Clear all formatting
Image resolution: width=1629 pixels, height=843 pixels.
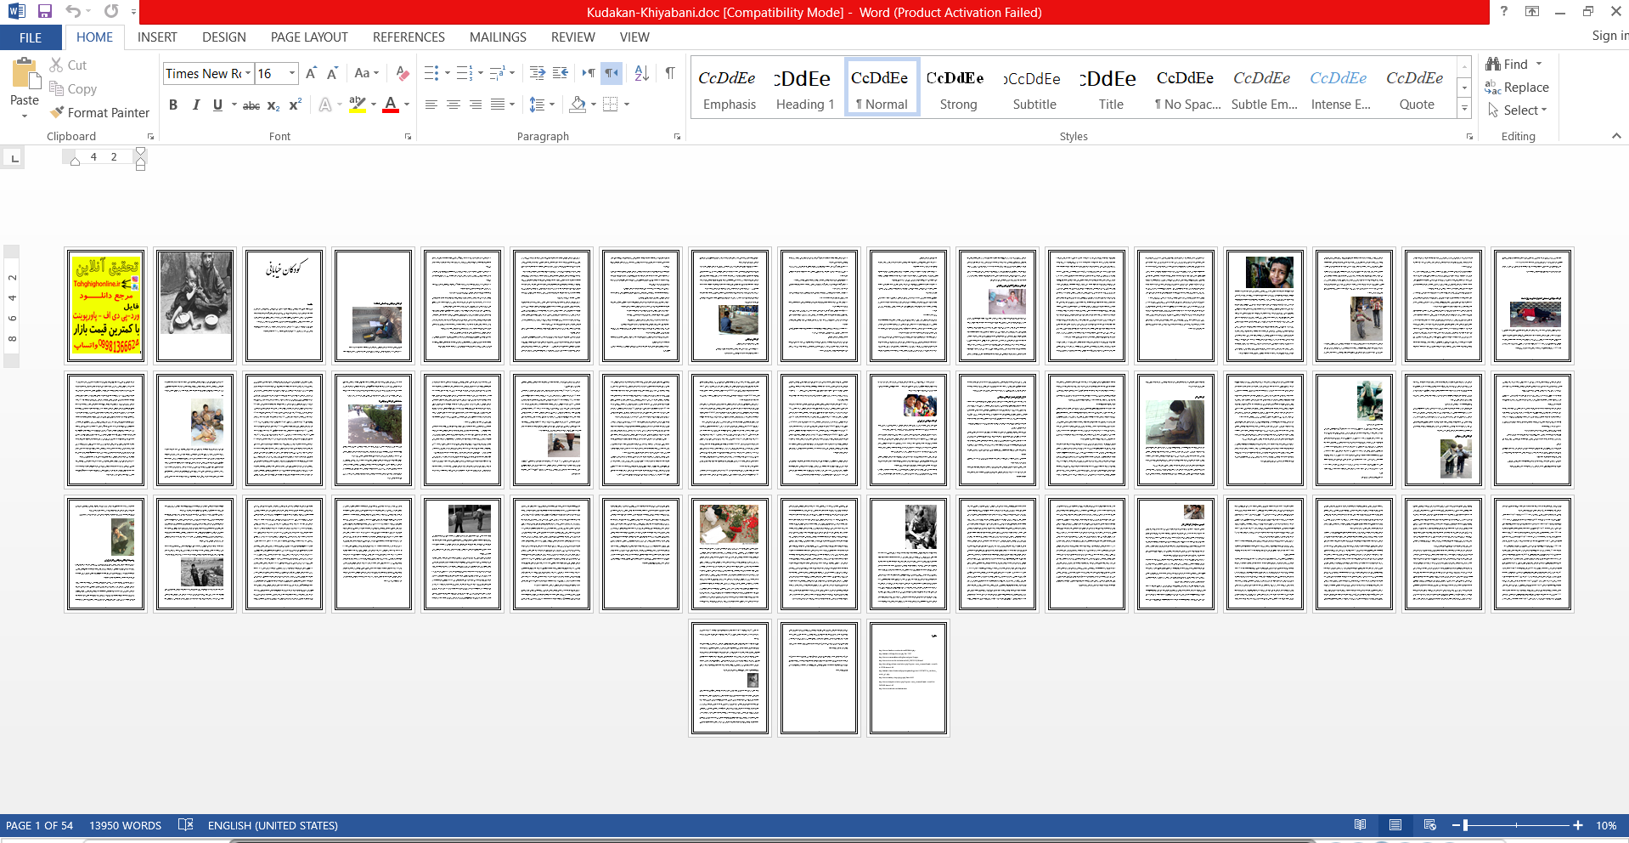403,73
